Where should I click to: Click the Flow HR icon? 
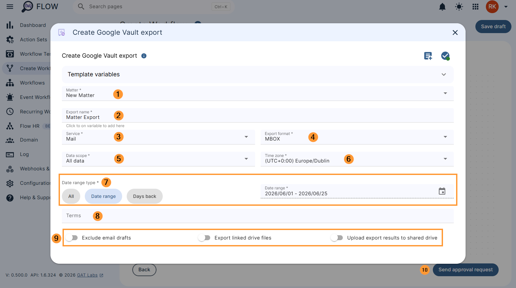10,126
